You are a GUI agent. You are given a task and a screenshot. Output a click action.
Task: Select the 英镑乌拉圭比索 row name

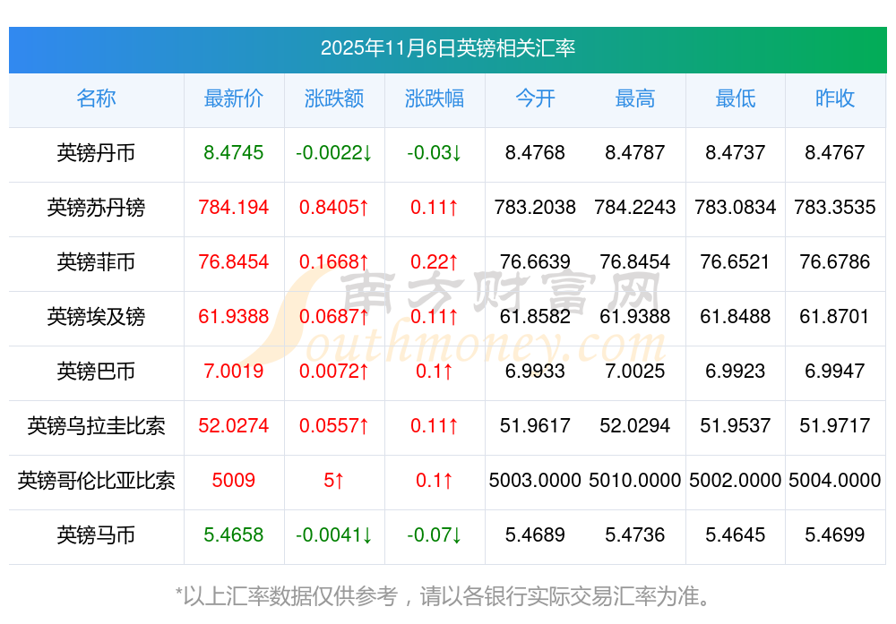point(96,426)
